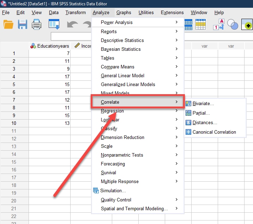The height and width of the screenshot is (224, 253).
Task: Open the Data menu
Action: tap(54, 13)
